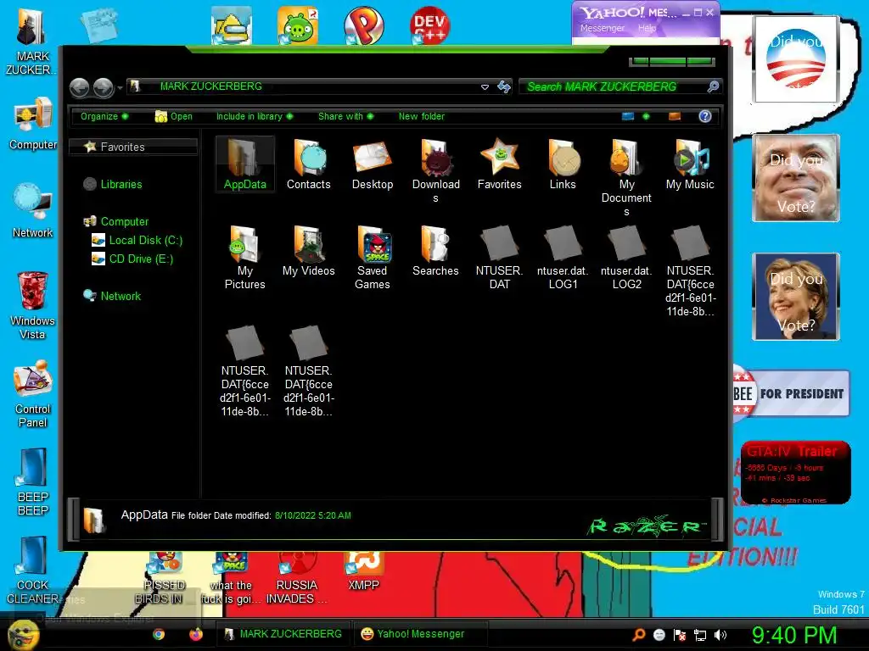Open the My Documents folder
Screen dimensions: 869x651
click(x=626, y=176)
